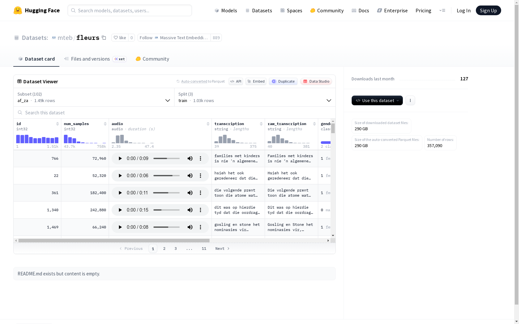The height and width of the screenshot is (324, 519).
Task: Open the dataset Community tab
Action: click(x=152, y=59)
